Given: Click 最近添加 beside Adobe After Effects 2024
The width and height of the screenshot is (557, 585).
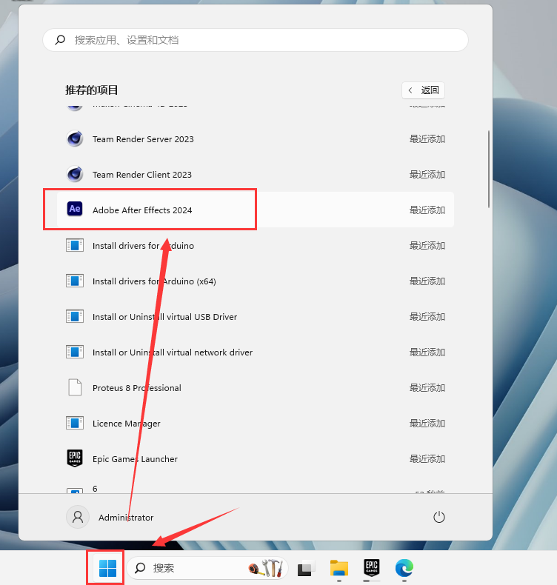Looking at the screenshot, I should [427, 210].
